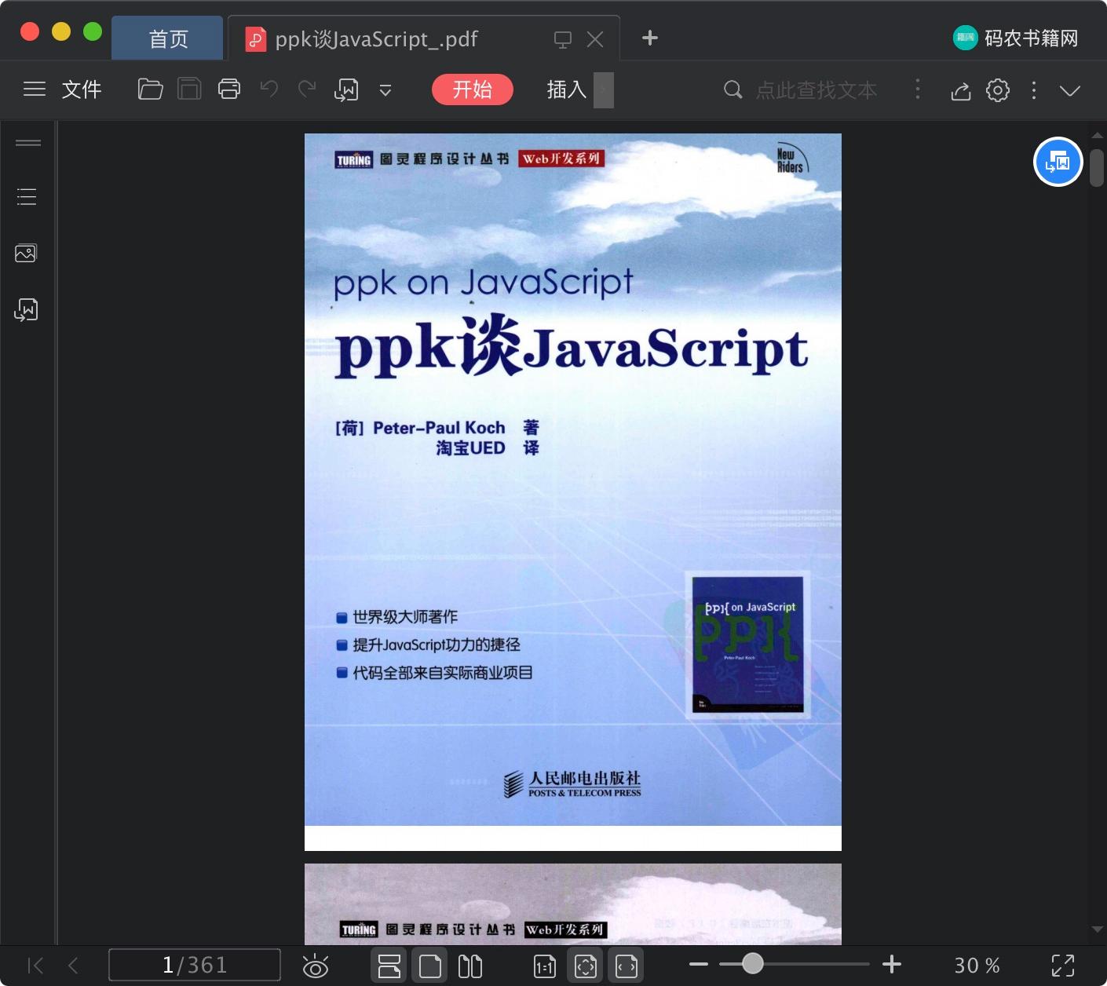1107x986 pixels.
Task: Open the hamburger file menu icon
Action: 35,89
